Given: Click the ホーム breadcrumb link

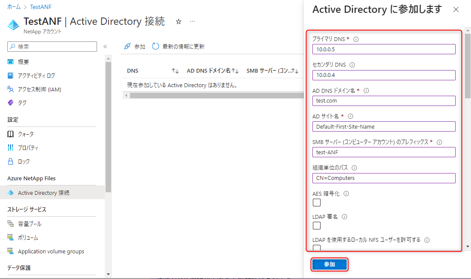Looking at the screenshot, I should (x=14, y=6).
